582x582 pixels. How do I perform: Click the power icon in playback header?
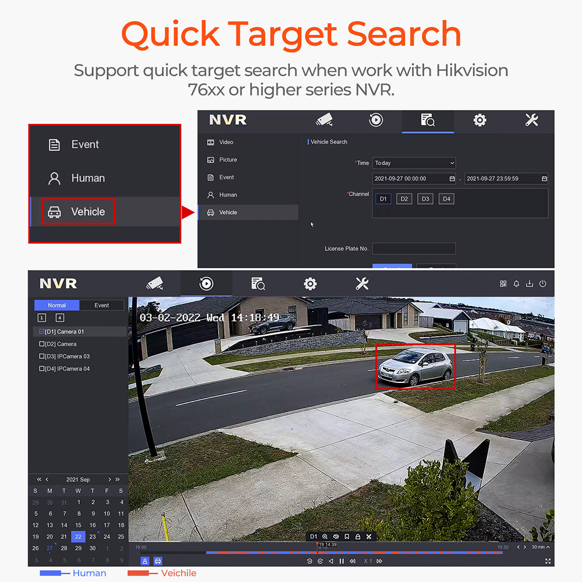[542, 284]
